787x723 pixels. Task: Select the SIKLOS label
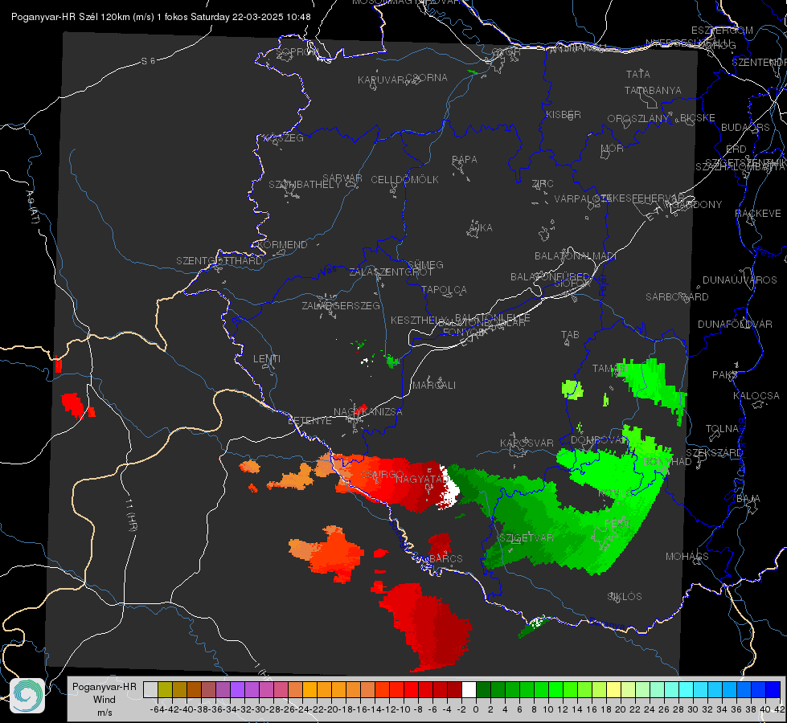click(x=625, y=597)
